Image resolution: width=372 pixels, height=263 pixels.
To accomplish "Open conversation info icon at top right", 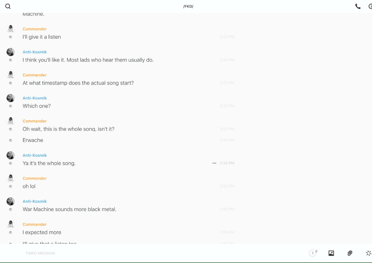I will (370, 6).
